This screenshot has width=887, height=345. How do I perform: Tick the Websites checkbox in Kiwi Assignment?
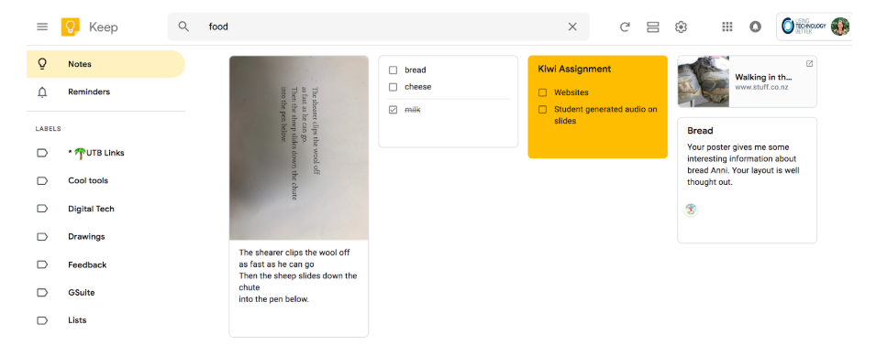tap(542, 92)
